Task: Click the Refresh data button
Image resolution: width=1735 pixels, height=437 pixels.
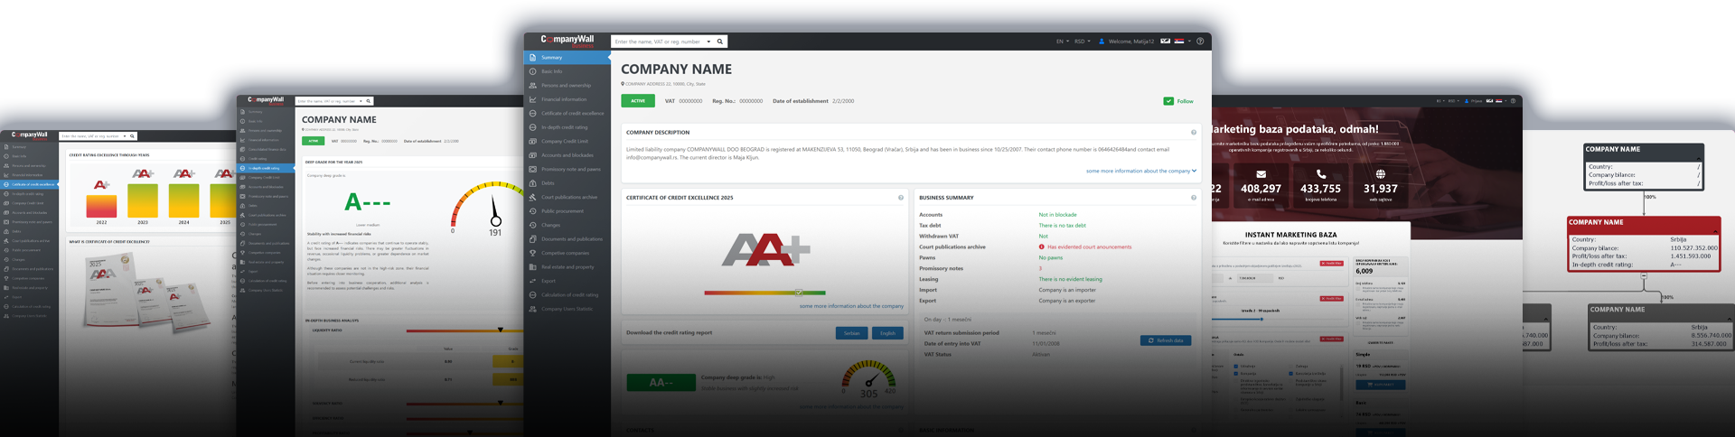Action: 1166,340
